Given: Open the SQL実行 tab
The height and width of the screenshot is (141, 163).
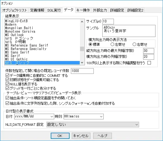Looking at the screenshot, I should point(54,10).
